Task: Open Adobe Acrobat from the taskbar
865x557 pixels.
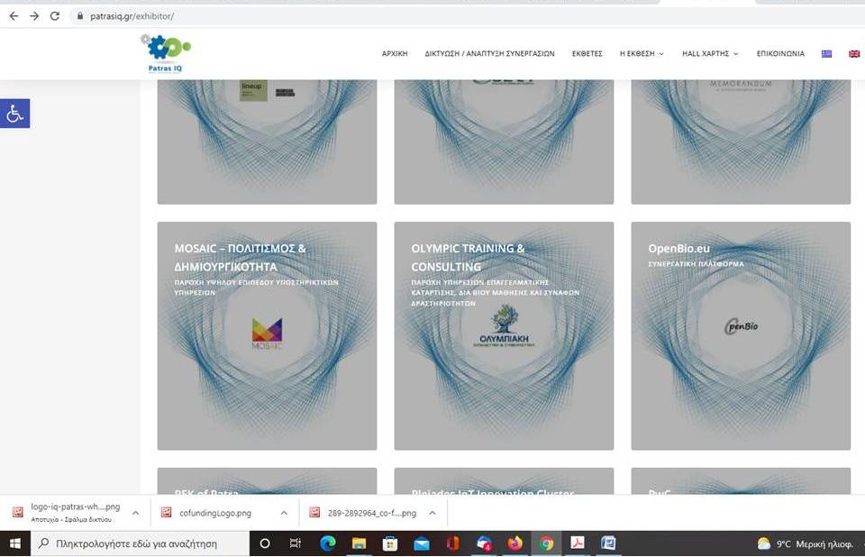Action: pos(578,543)
